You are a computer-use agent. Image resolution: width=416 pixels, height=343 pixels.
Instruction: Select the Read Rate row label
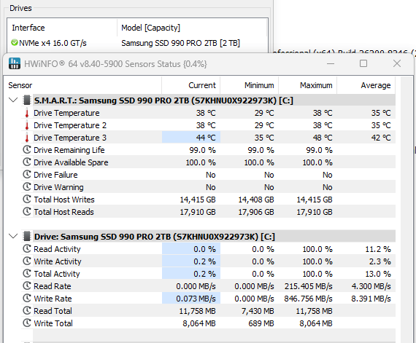click(x=53, y=286)
